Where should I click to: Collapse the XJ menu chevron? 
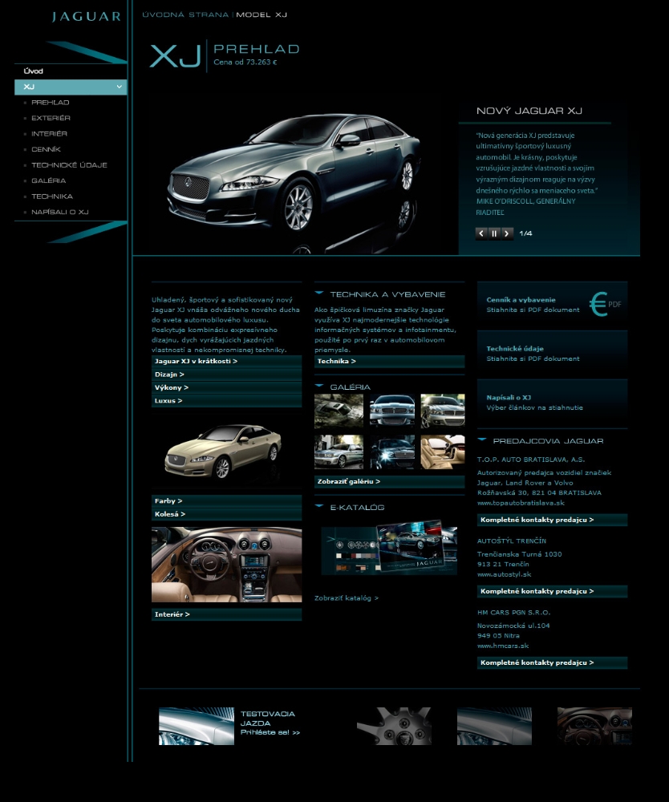(120, 87)
